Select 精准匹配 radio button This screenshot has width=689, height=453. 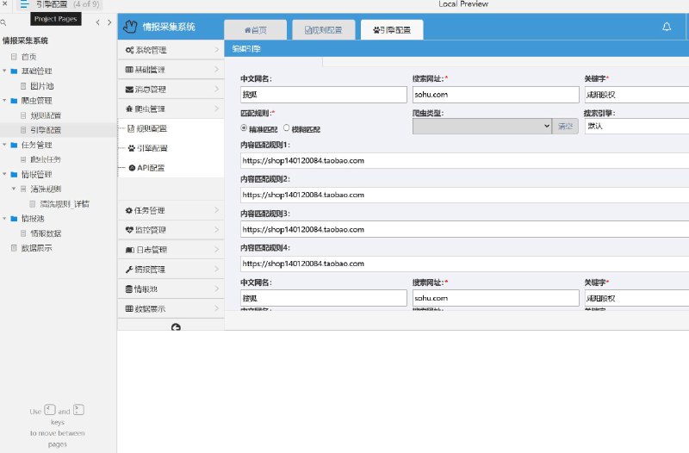click(244, 127)
